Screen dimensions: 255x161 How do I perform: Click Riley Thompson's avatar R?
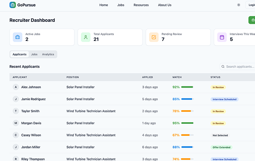pos(16,159)
